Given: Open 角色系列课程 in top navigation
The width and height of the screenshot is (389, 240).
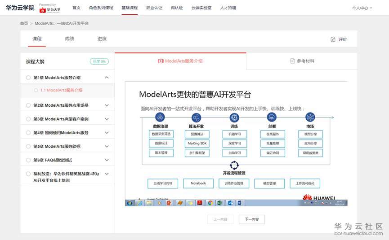Looking at the screenshot, I should coord(101,8).
